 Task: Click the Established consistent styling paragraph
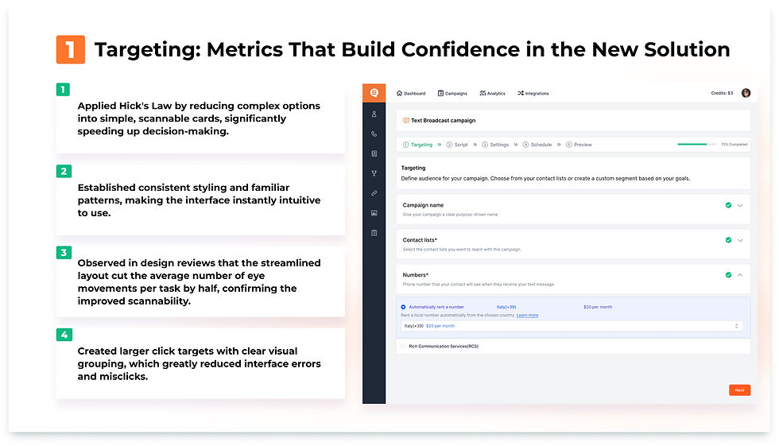coord(199,200)
